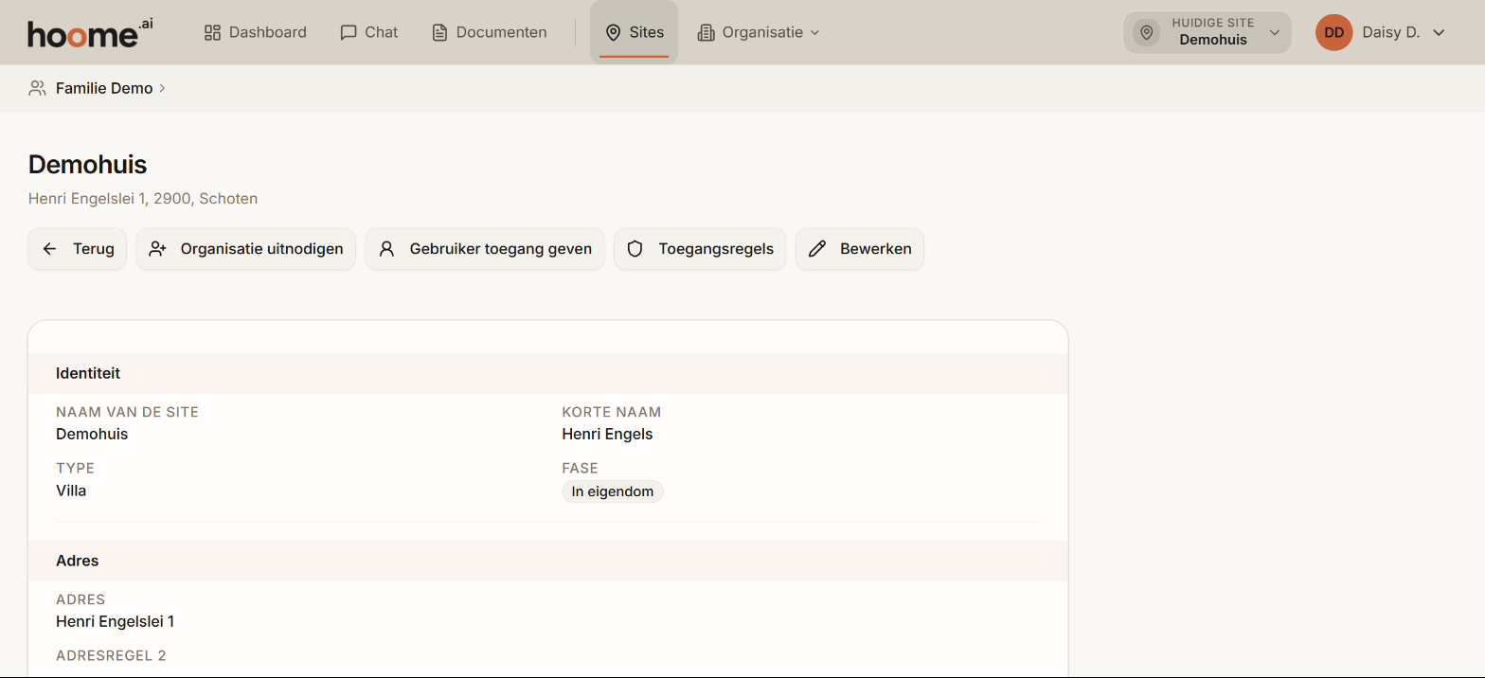Click the Familie Demo breadcrumb link

click(x=104, y=88)
